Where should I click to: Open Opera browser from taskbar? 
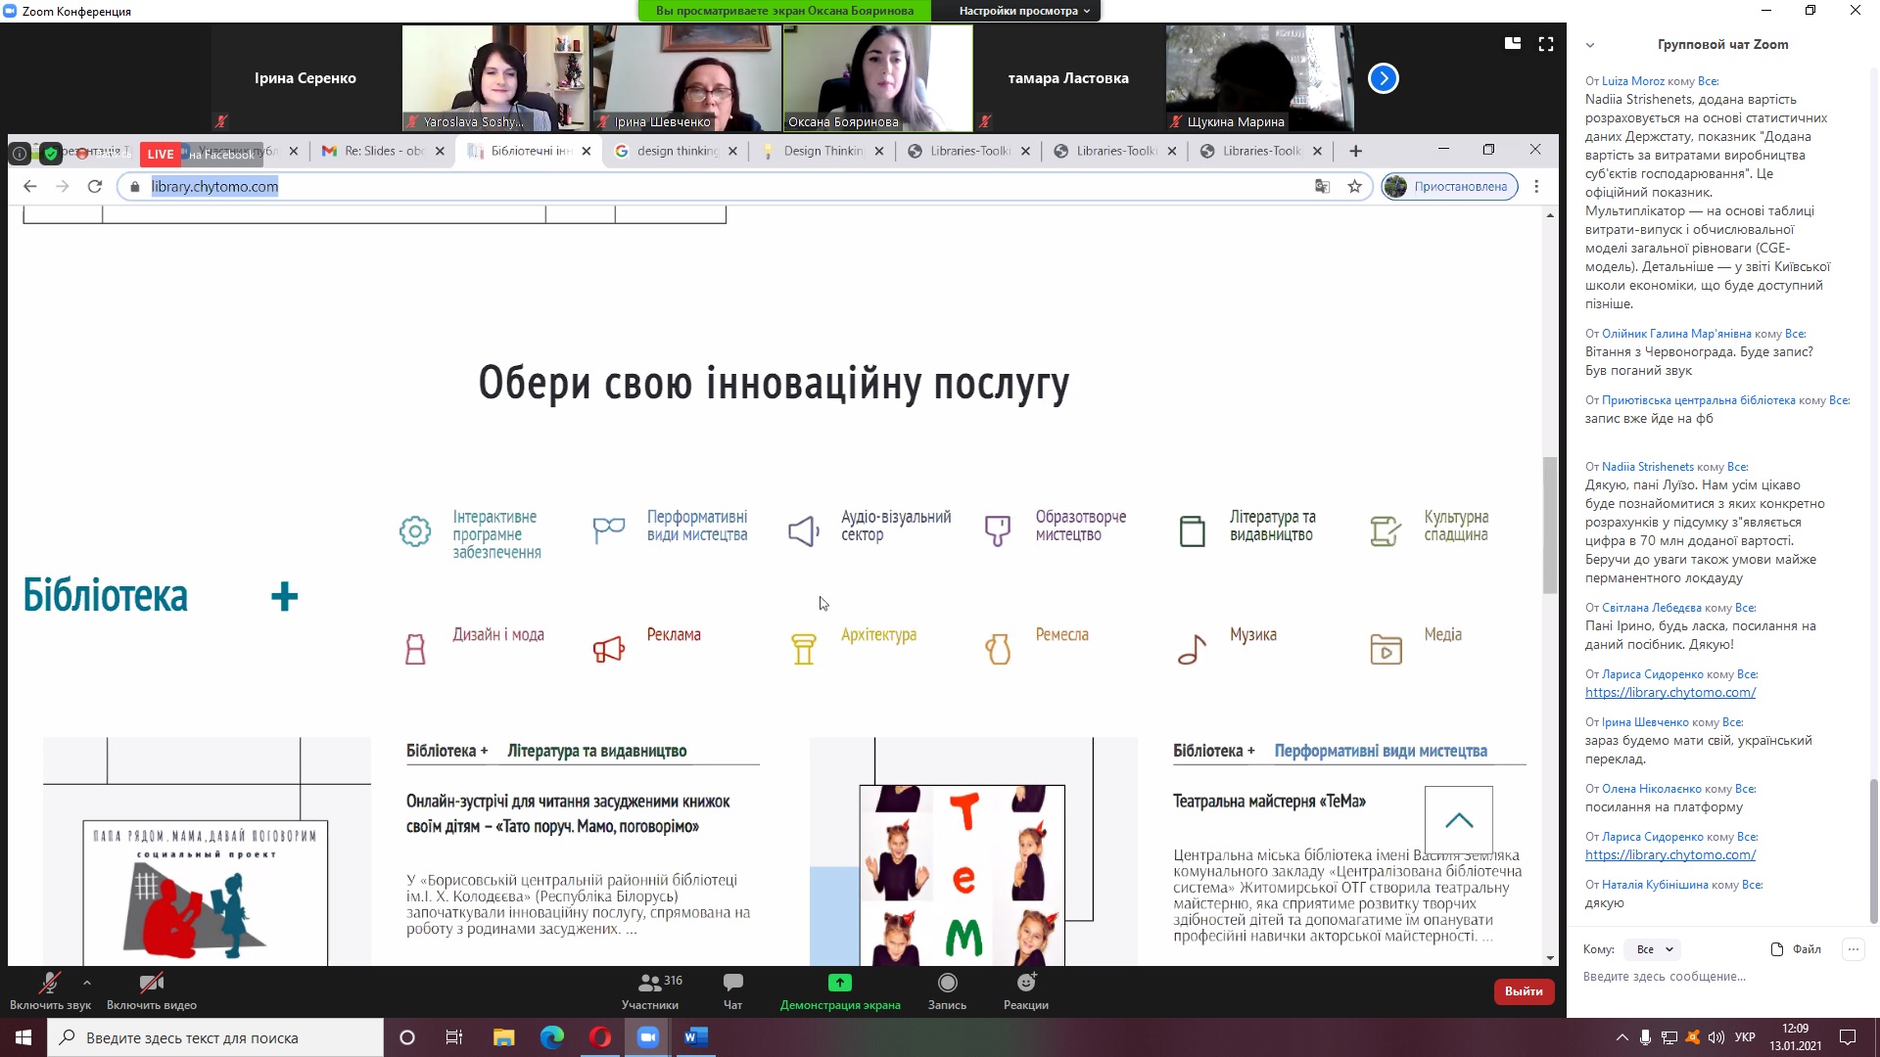(x=600, y=1037)
